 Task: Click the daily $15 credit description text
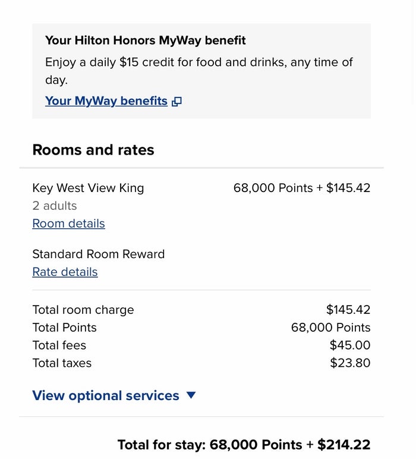coord(199,71)
